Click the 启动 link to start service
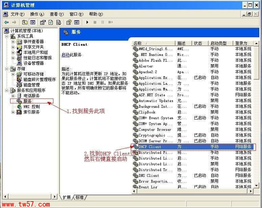 point(65,55)
